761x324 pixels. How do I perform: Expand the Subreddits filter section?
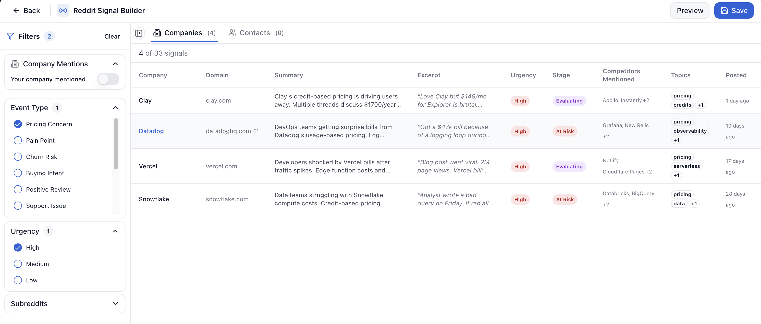(115, 304)
